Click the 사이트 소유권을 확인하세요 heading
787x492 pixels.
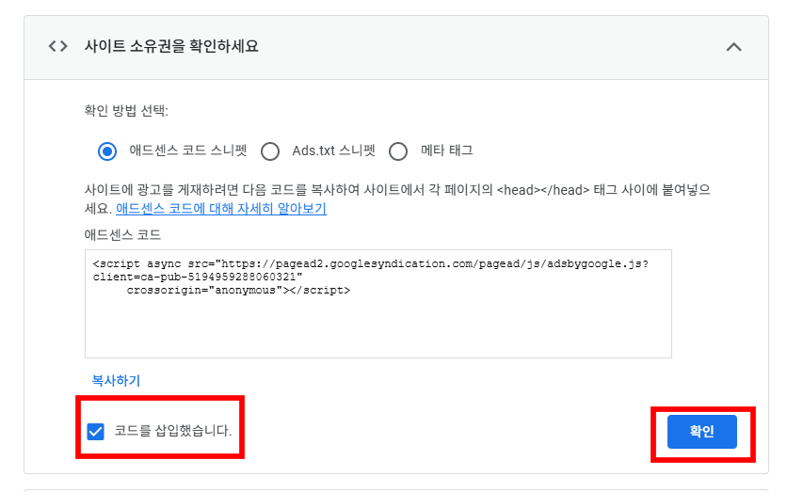171,46
